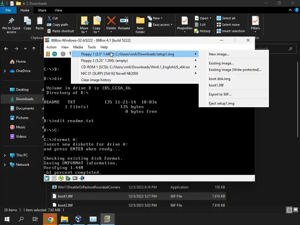Go back in Explorer navigation

(x=6, y=49)
